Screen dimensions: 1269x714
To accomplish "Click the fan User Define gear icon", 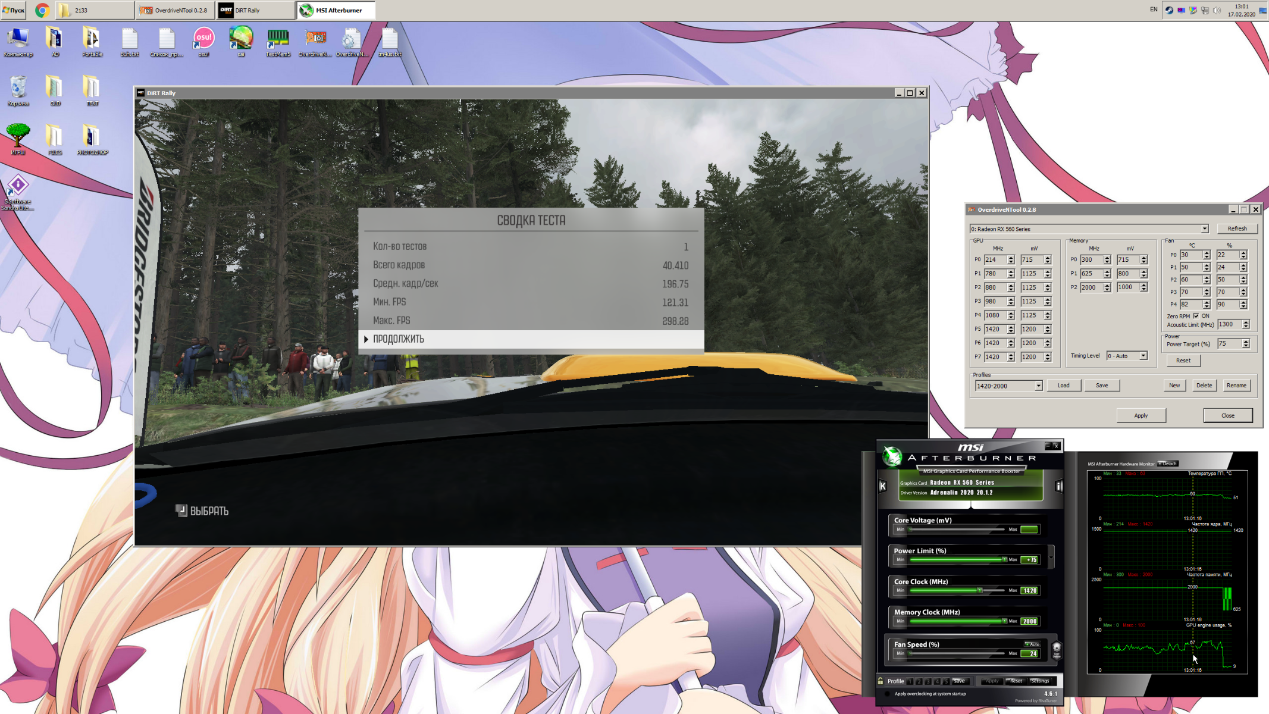I will pos(1057,649).
